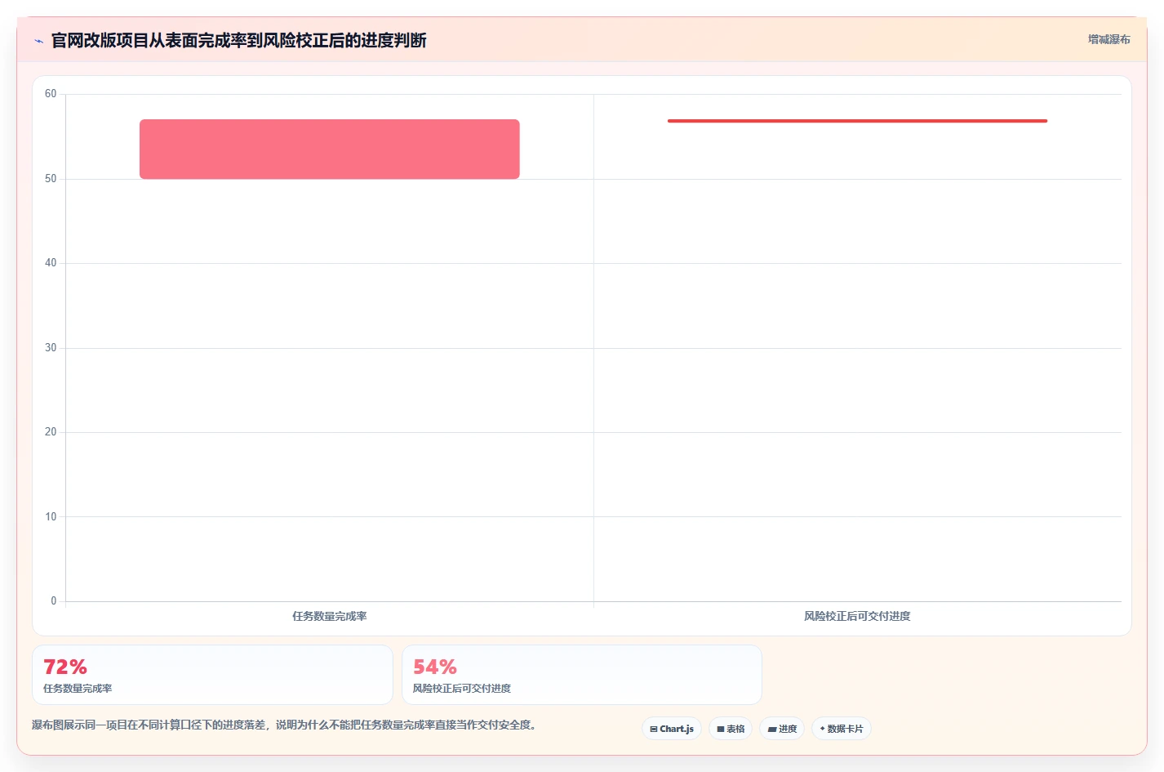This screenshot has width=1164, height=772.
Task: Click the pink 任务数量完成率 waterfall bar
Action: tap(330, 149)
